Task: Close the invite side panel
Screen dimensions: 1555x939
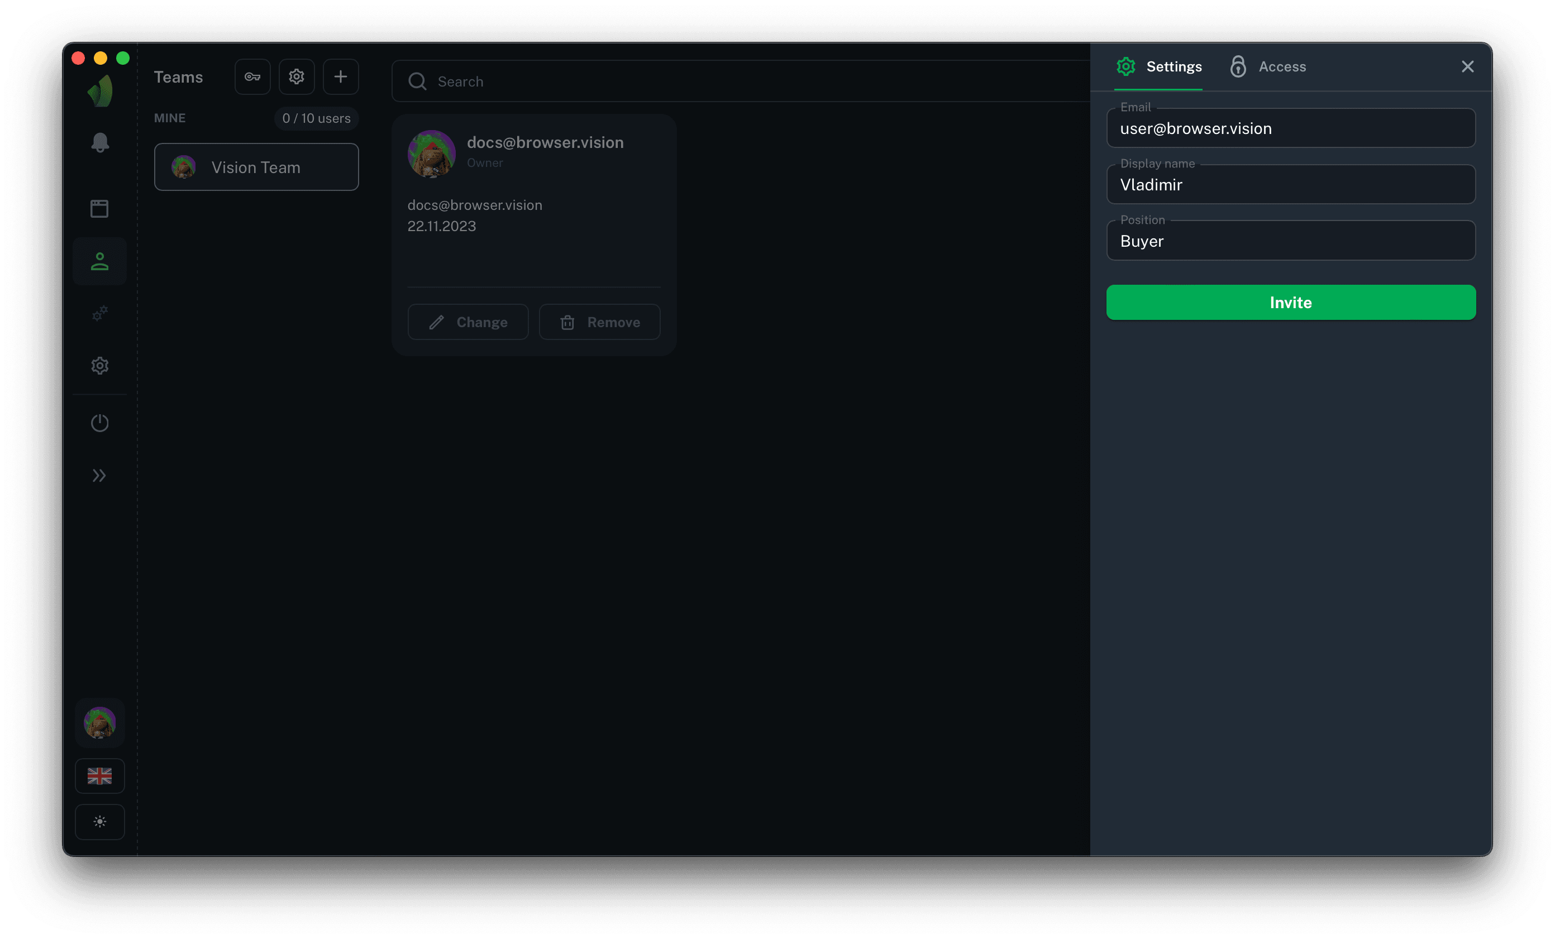Action: pyautogui.click(x=1467, y=67)
